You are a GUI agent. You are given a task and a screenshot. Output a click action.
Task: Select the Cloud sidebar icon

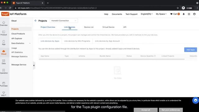click(x=3, y=52)
